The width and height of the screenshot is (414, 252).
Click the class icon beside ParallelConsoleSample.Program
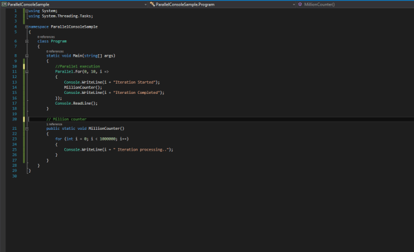[x=152, y=4]
